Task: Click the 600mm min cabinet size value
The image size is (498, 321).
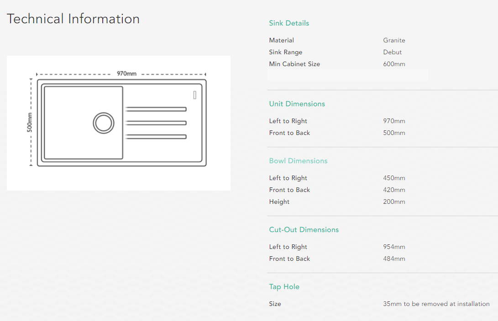Action: [394, 64]
